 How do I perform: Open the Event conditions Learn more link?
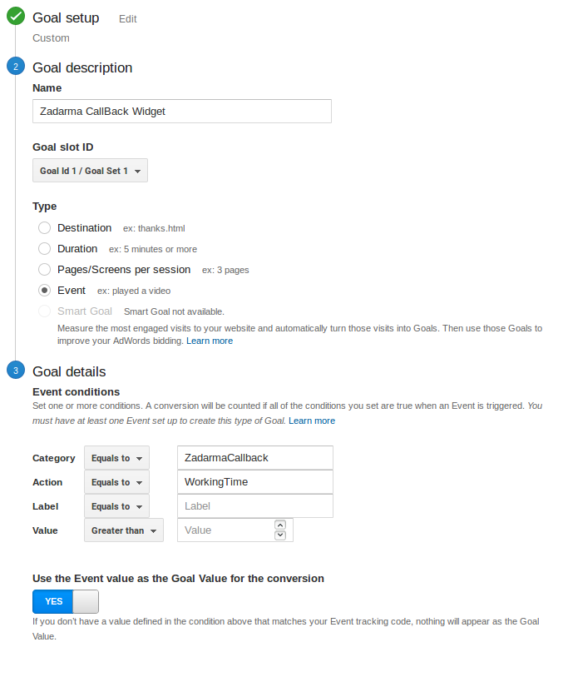click(312, 421)
